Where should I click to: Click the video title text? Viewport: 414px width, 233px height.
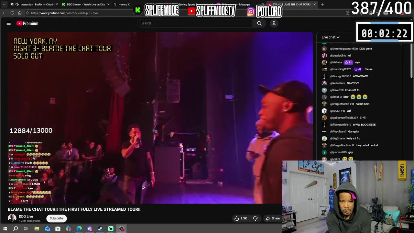(x=74, y=209)
